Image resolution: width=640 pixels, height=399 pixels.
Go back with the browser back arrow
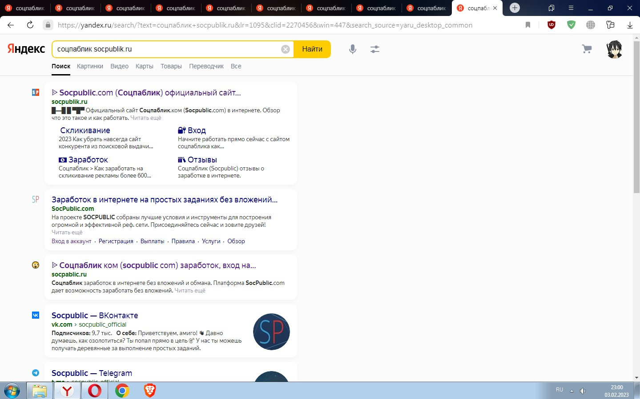click(x=11, y=25)
